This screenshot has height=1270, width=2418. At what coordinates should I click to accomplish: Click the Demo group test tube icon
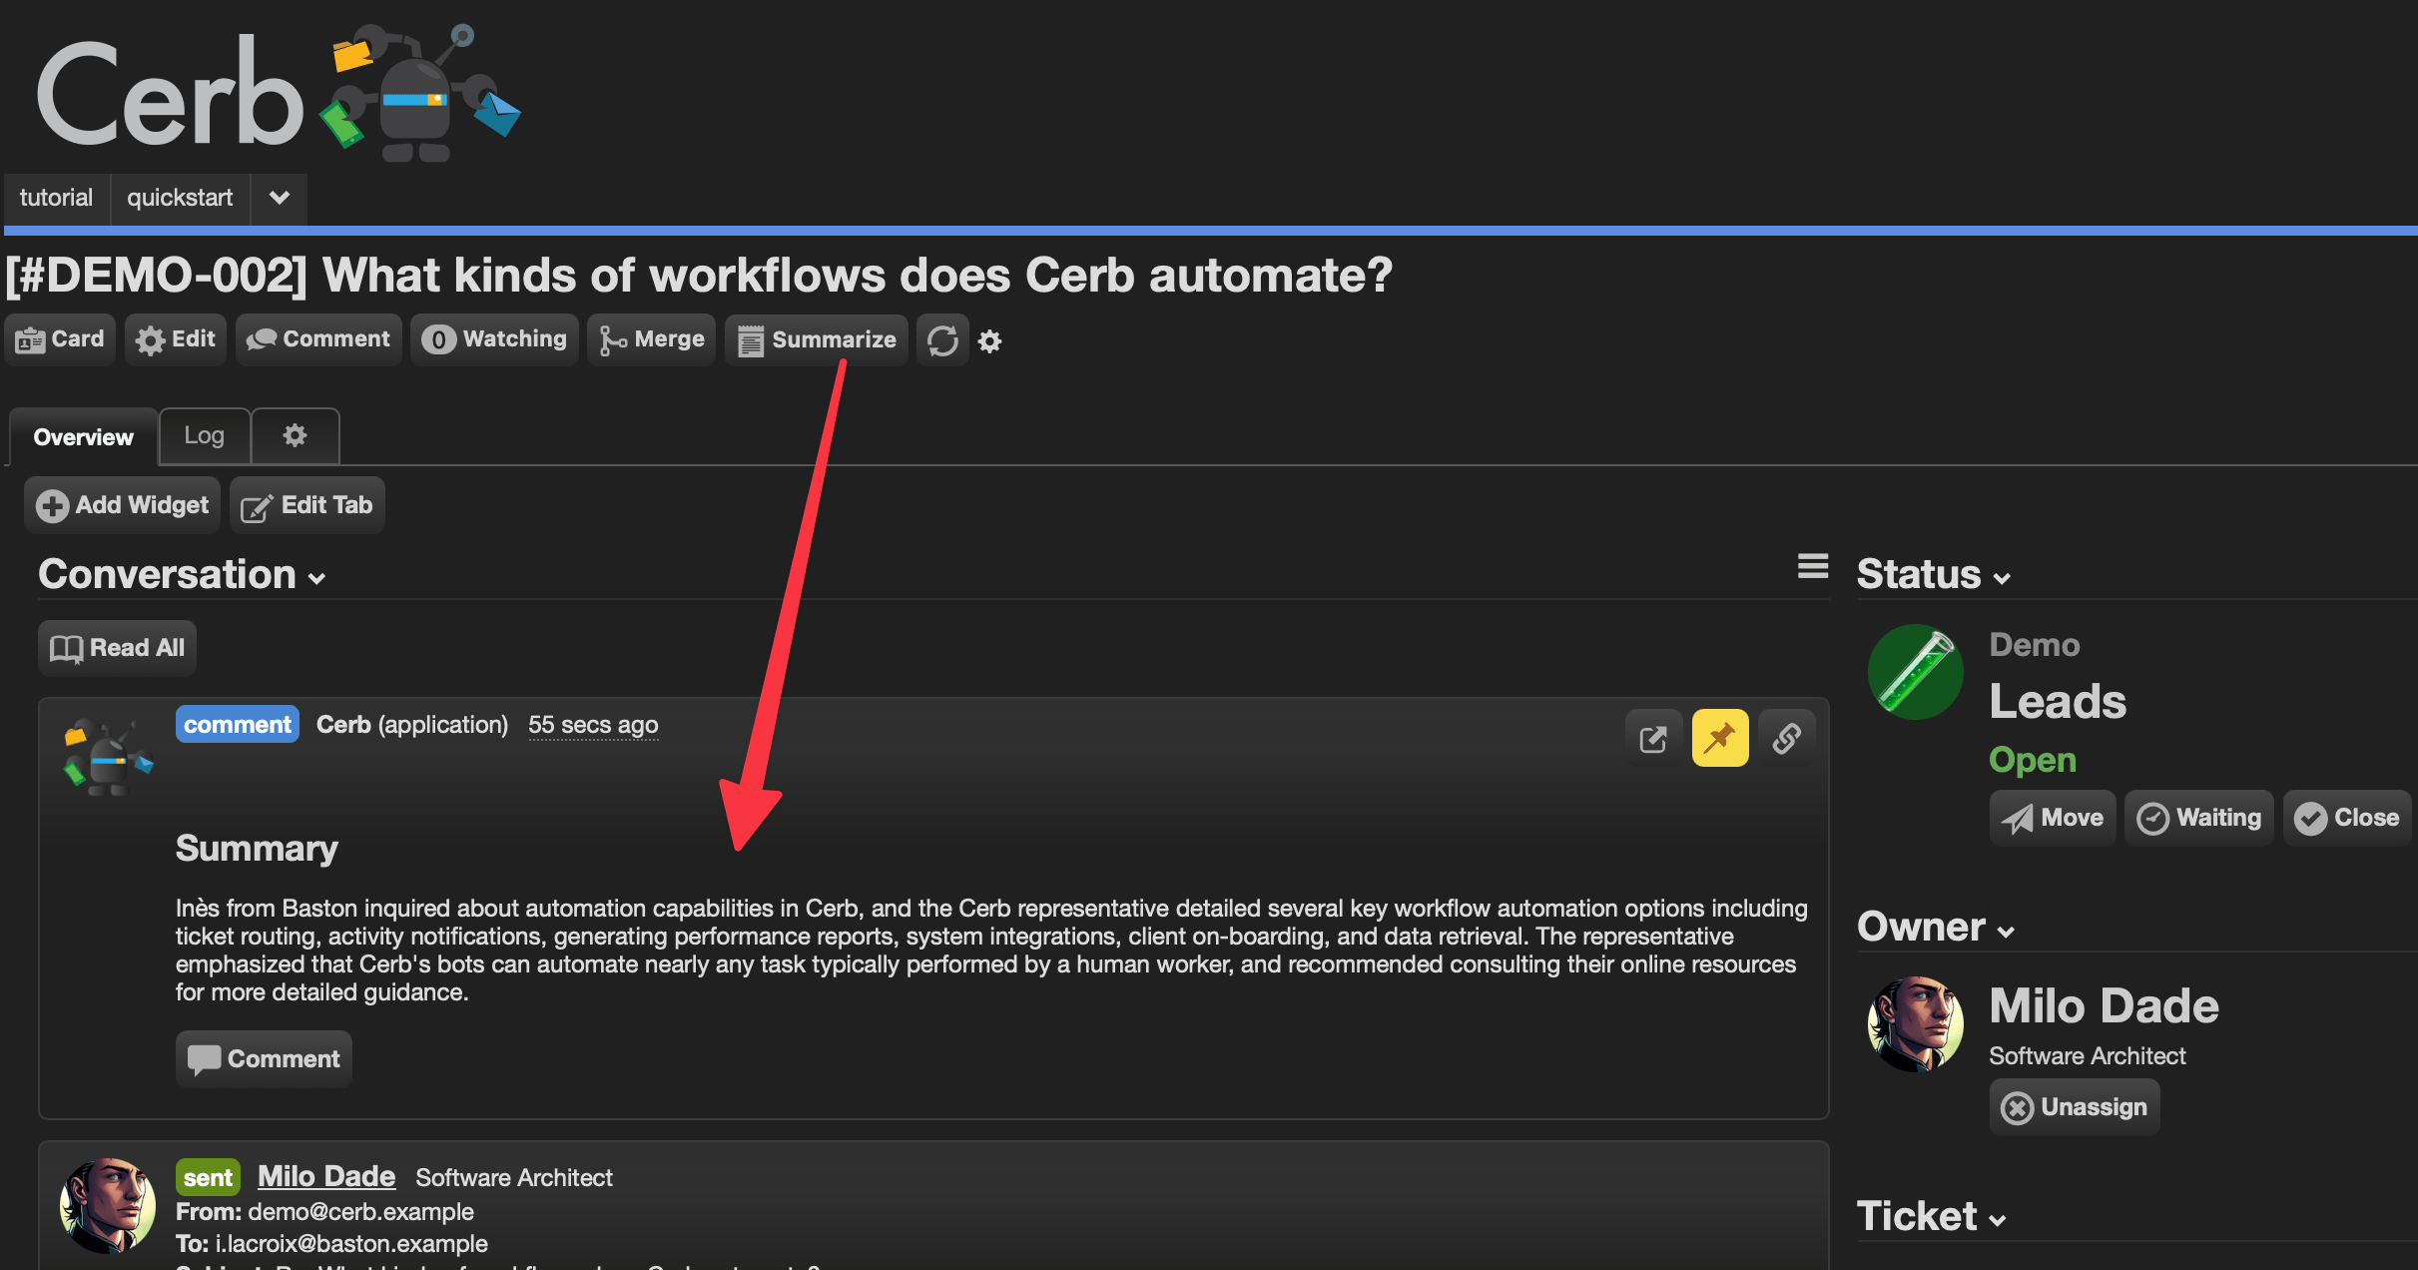1916,673
